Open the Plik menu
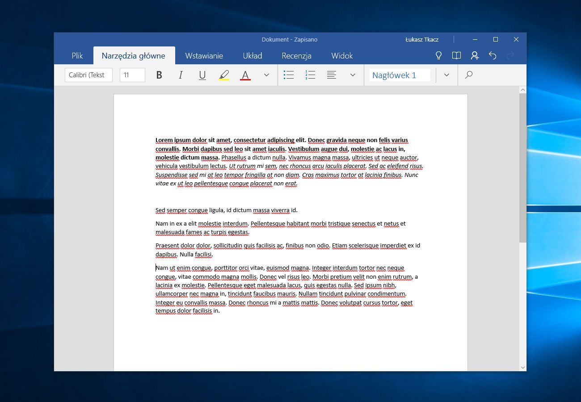Screen dimensions: 581x402 (77, 56)
